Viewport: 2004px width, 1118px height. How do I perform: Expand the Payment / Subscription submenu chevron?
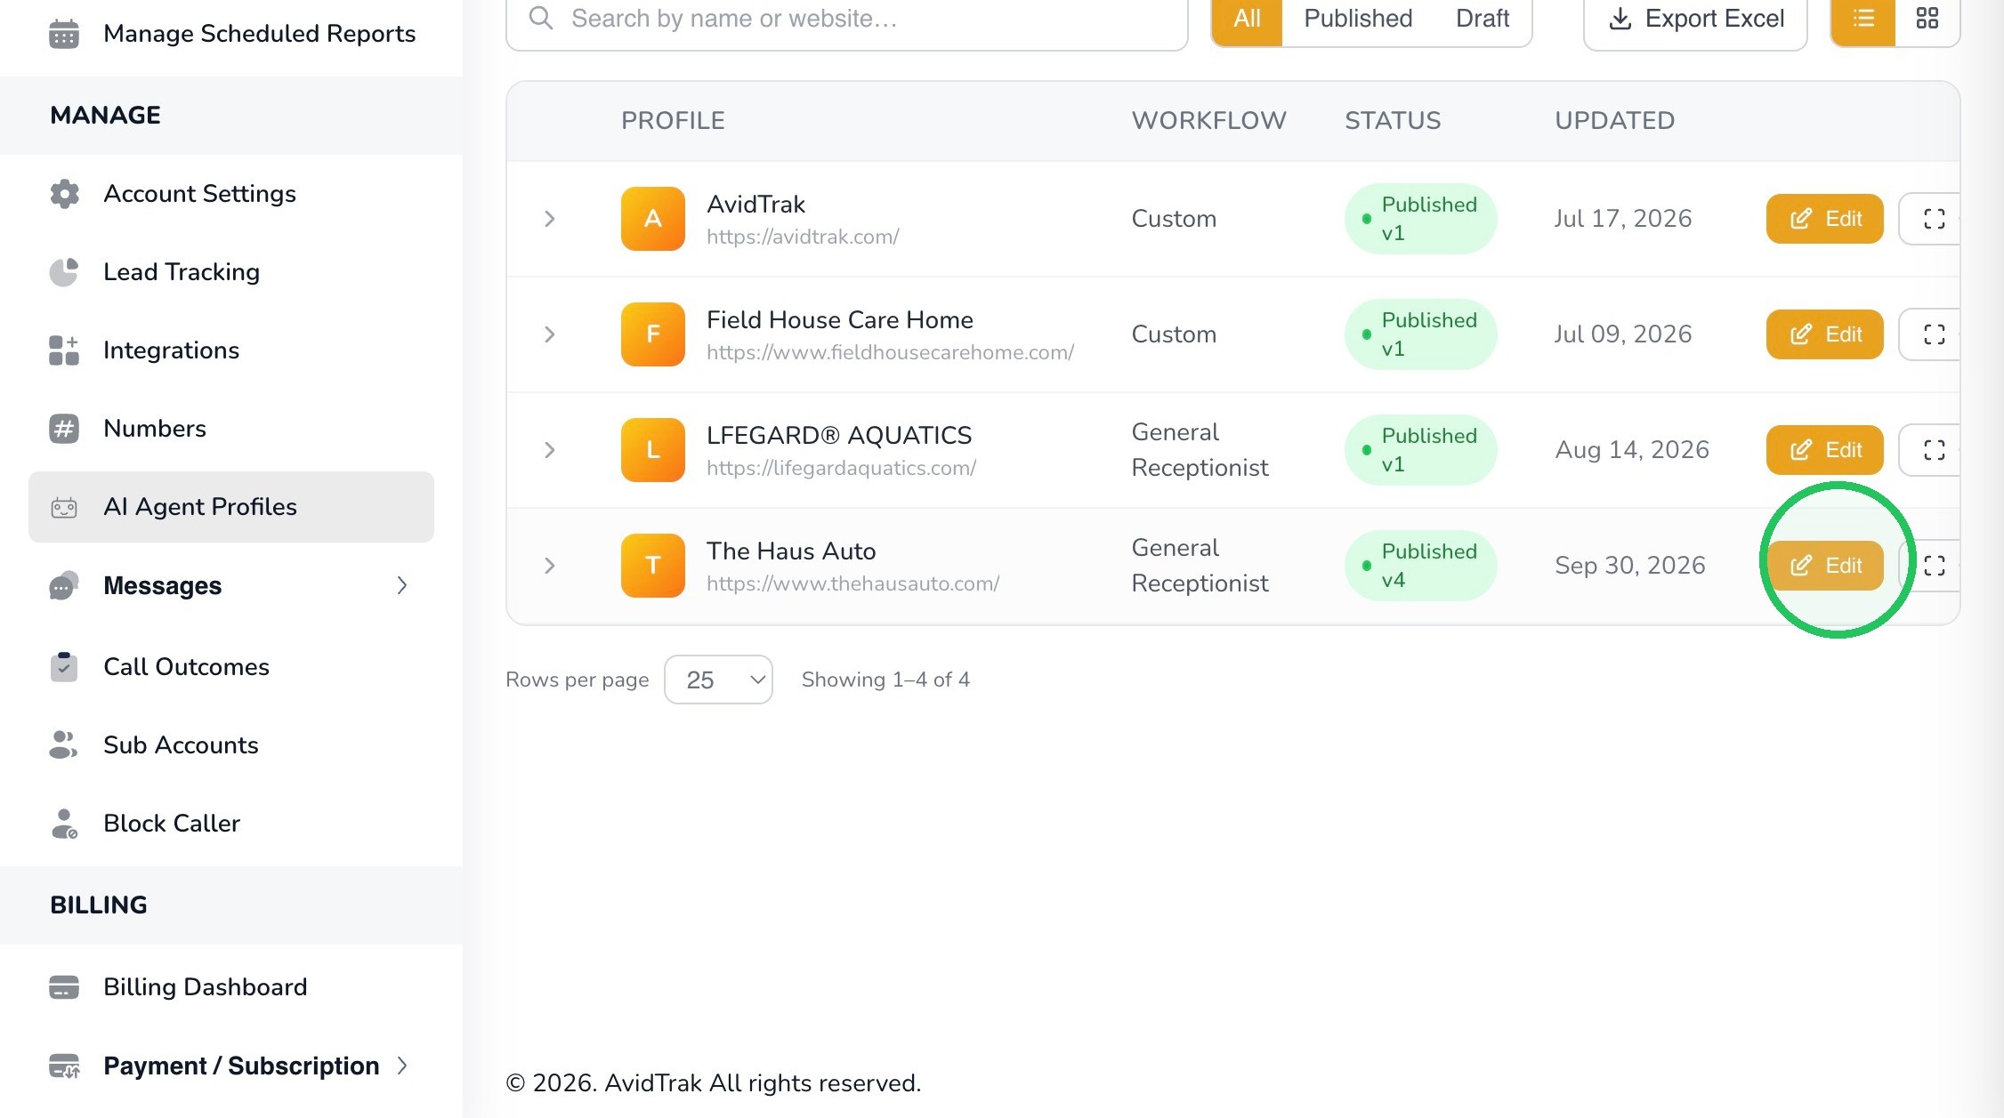(x=402, y=1066)
